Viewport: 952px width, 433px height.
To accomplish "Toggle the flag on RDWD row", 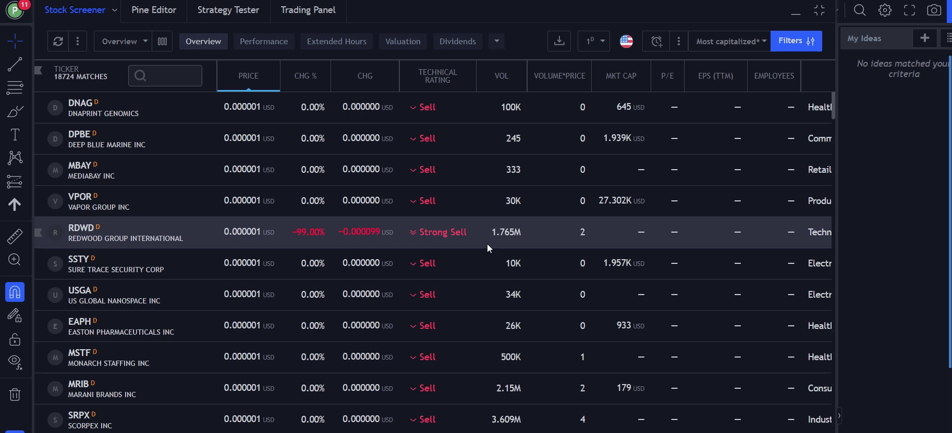I will tap(38, 232).
